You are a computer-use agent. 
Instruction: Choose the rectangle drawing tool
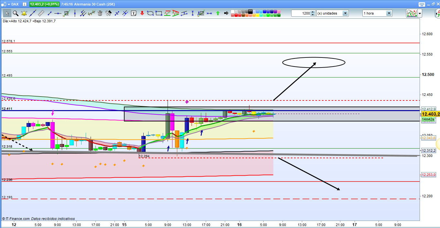click(159, 13)
